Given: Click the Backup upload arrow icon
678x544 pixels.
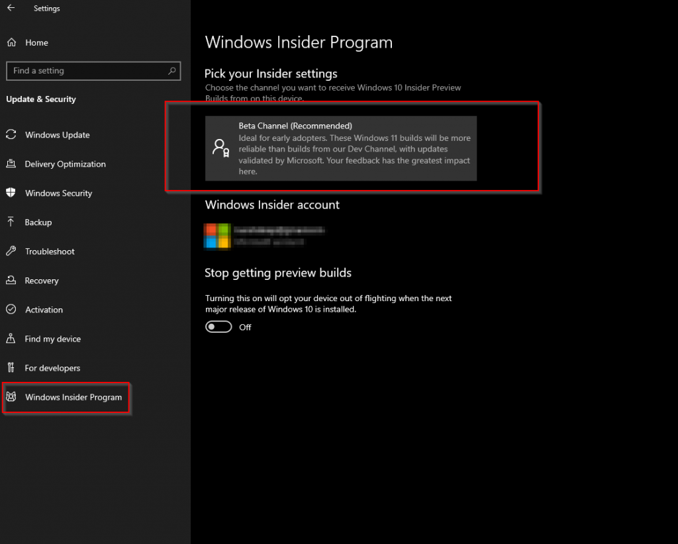Looking at the screenshot, I should click(11, 222).
